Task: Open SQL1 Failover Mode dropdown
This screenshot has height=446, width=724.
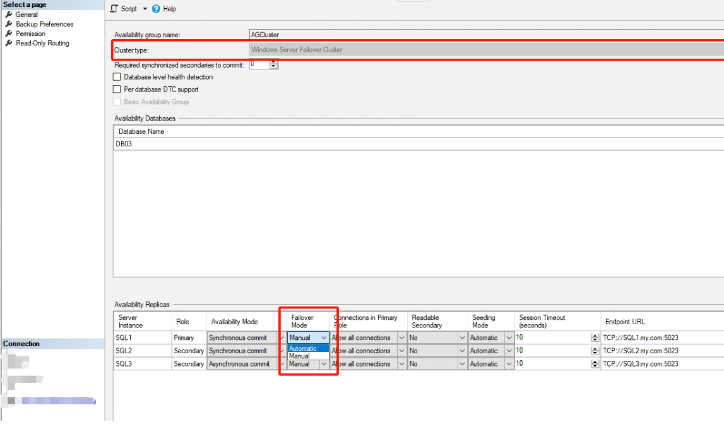Action: pyautogui.click(x=324, y=337)
